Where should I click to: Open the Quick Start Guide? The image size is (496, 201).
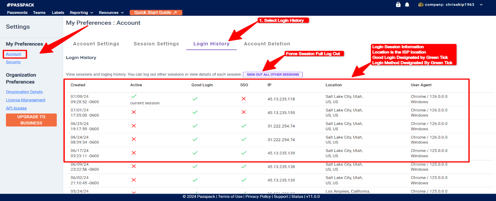click(156, 13)
